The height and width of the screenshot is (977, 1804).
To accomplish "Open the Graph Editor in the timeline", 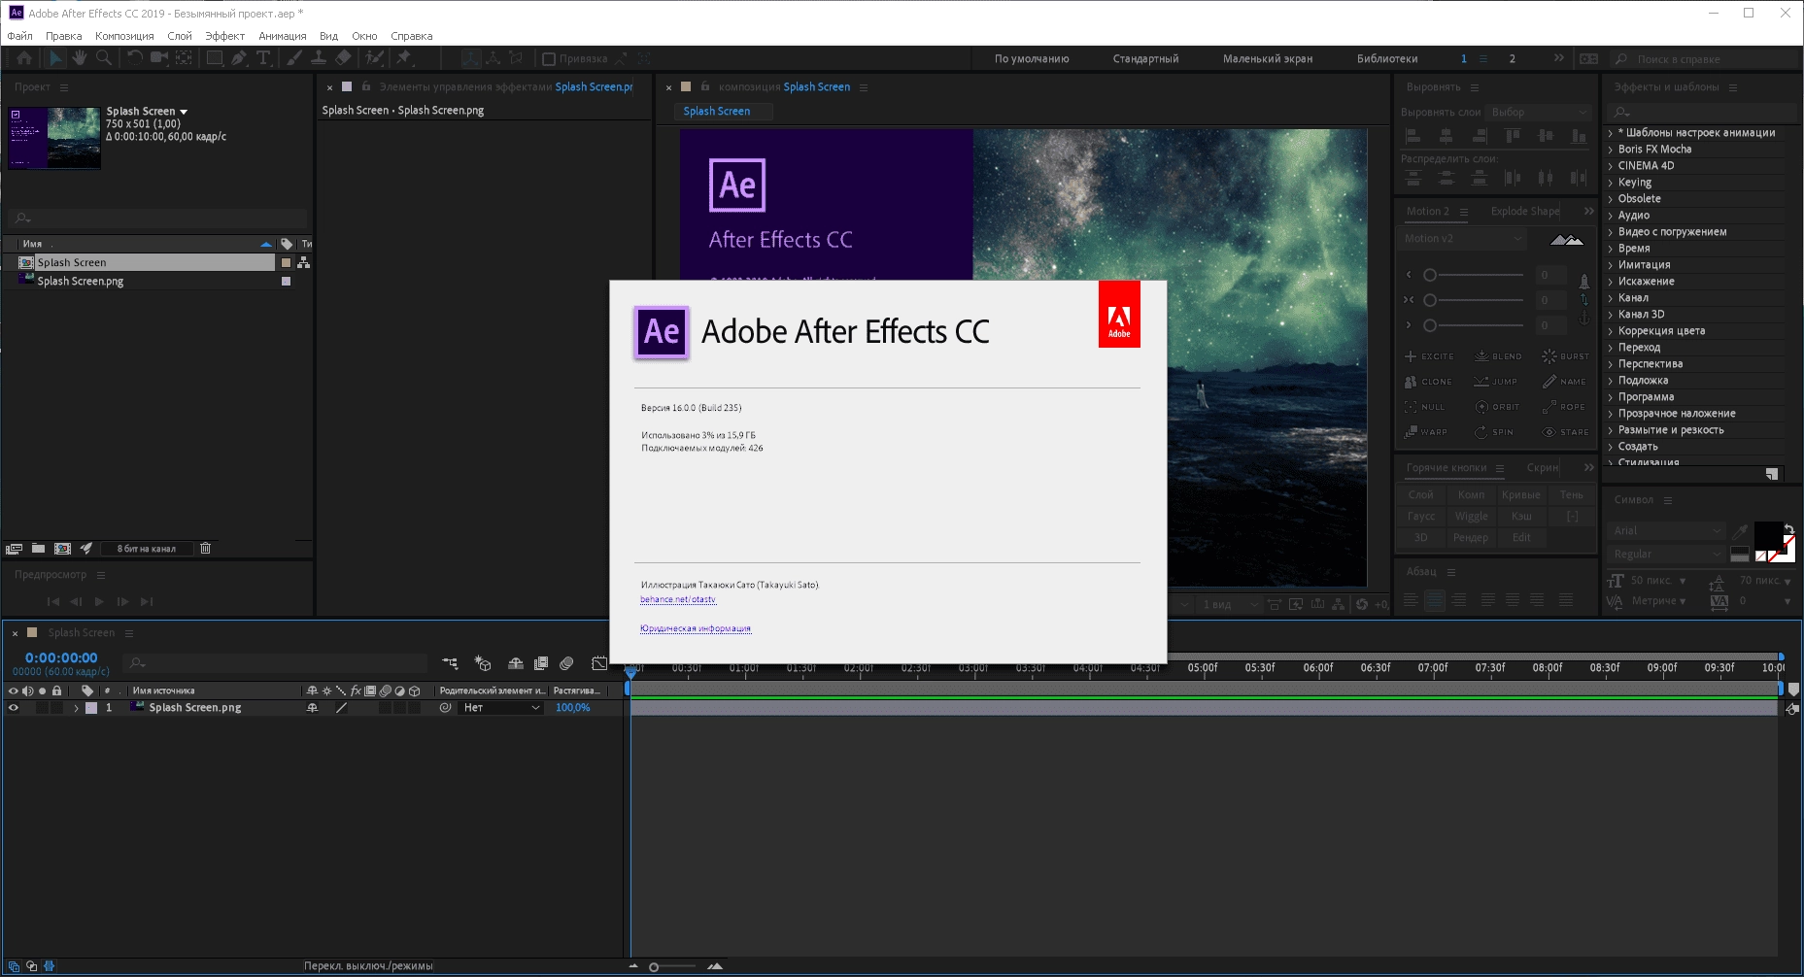I will coord(599,663).
